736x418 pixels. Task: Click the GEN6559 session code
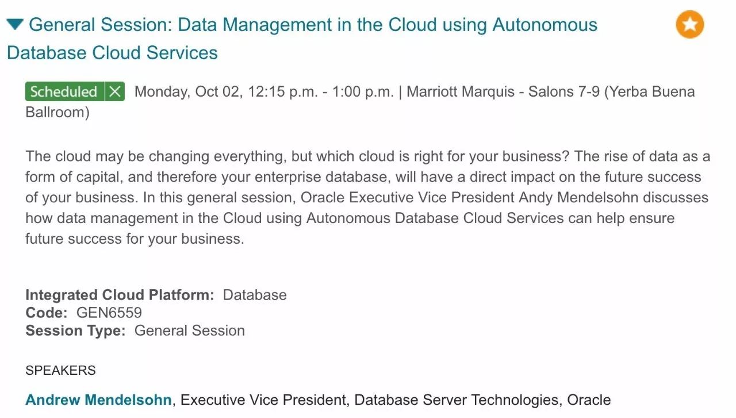109,313
